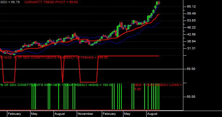Click the GDX = 68.79 price readout
The width and height of the screenshot is (222, 117).
click(10, 2)
